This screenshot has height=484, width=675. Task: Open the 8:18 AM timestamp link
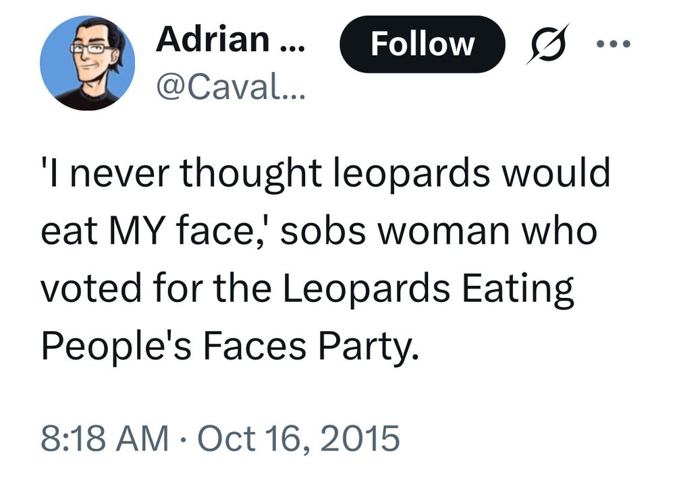pyautogui.click(x=105, y=438)
